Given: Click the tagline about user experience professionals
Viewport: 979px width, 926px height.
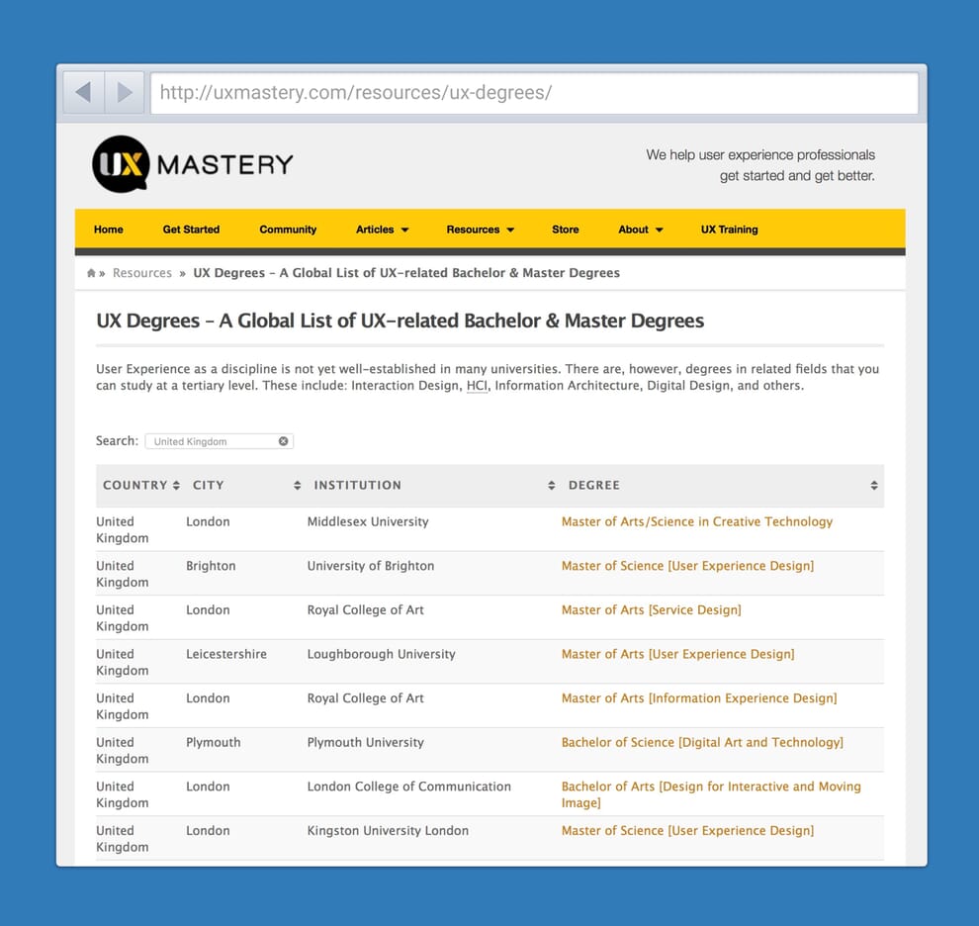Looking at the screenshot, I should point(760,165).
